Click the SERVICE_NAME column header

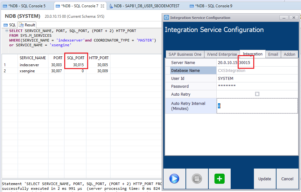point(33,58)
